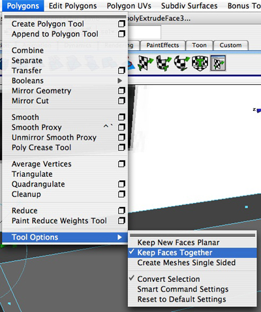Choose Transfer menu item
Image resolution: width=261 pixels, height=312 pixels.
pos(27,70)
